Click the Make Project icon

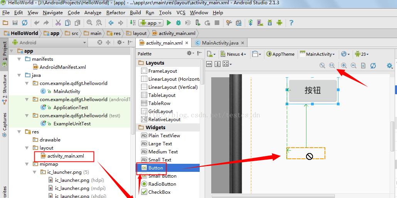click(133, 23)
